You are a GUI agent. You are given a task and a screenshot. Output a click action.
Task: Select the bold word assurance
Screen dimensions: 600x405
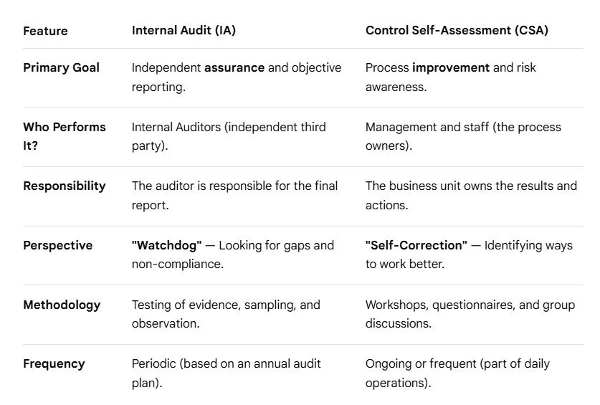coord(234,67)
